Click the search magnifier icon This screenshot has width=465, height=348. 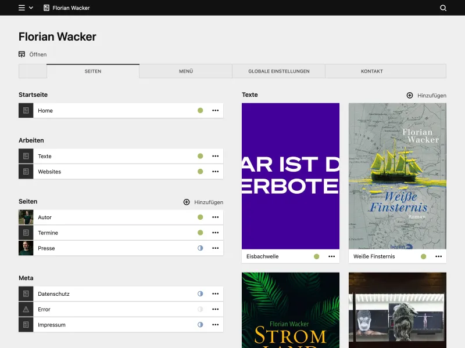click(444, 8)
